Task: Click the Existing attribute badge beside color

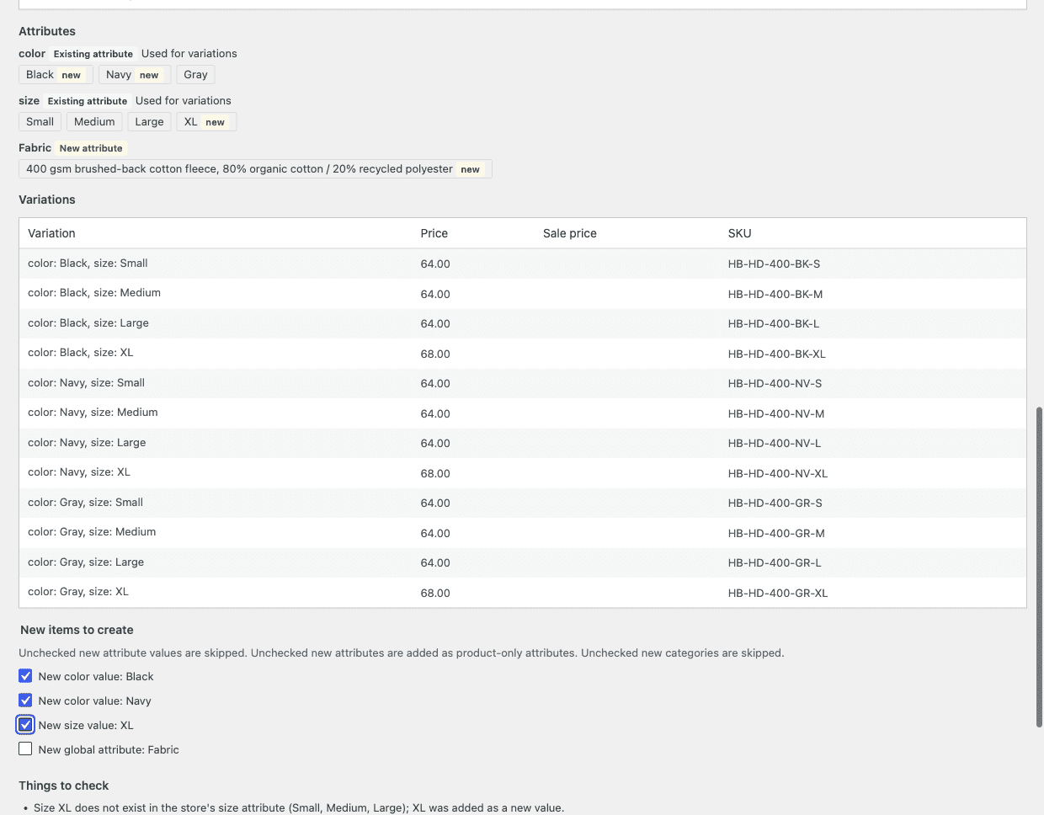Action: coord(93,54)
